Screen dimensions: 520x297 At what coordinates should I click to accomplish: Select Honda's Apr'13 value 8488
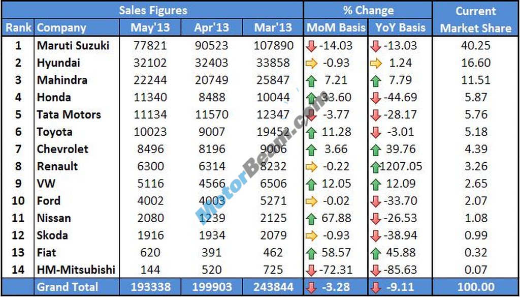click(211, 97)
